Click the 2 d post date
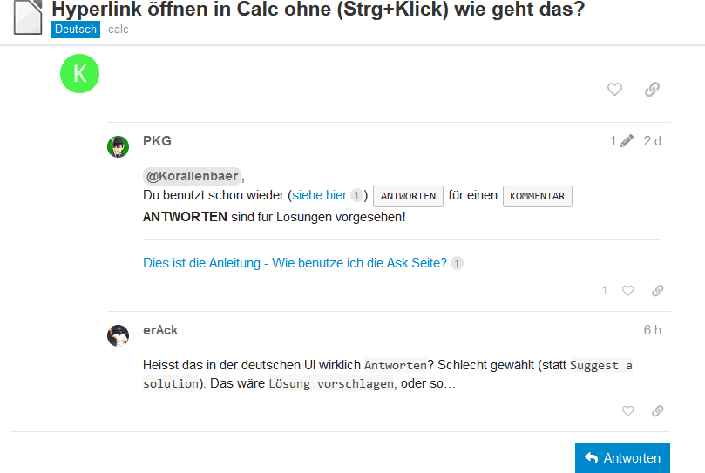Image resolution: width=705 pixels, height=473 pixels. tap(652, 141)
